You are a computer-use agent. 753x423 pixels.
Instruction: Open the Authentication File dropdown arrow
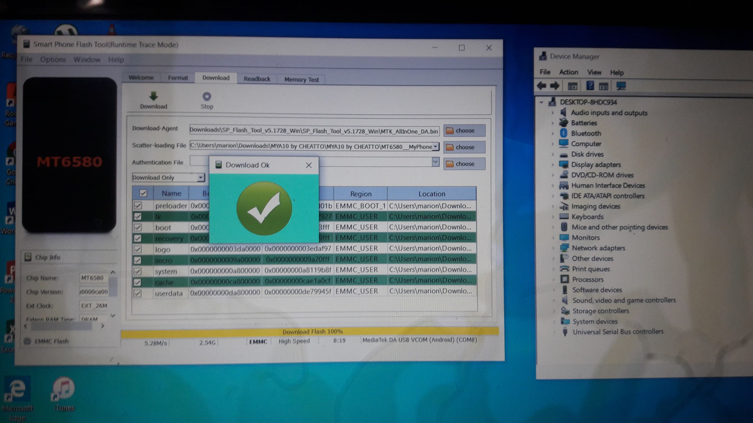436,162
